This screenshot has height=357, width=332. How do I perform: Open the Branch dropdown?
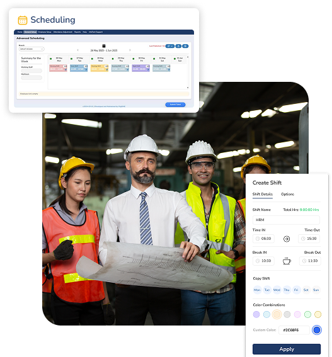coord(31,49)
